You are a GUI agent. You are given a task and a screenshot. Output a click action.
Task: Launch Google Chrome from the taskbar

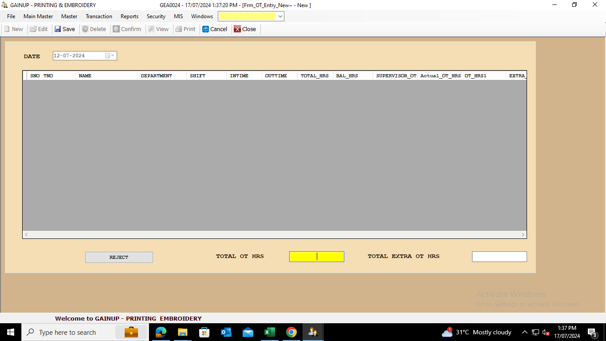click(291, 332)
